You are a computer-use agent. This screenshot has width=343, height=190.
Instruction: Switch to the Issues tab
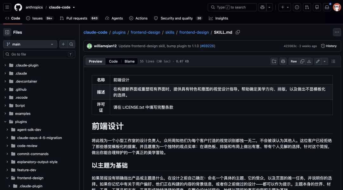(39, 18)
